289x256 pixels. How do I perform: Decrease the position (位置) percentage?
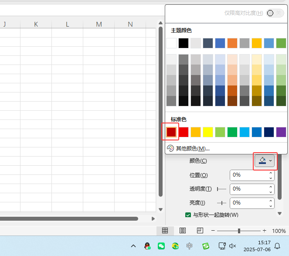(271, 178)
